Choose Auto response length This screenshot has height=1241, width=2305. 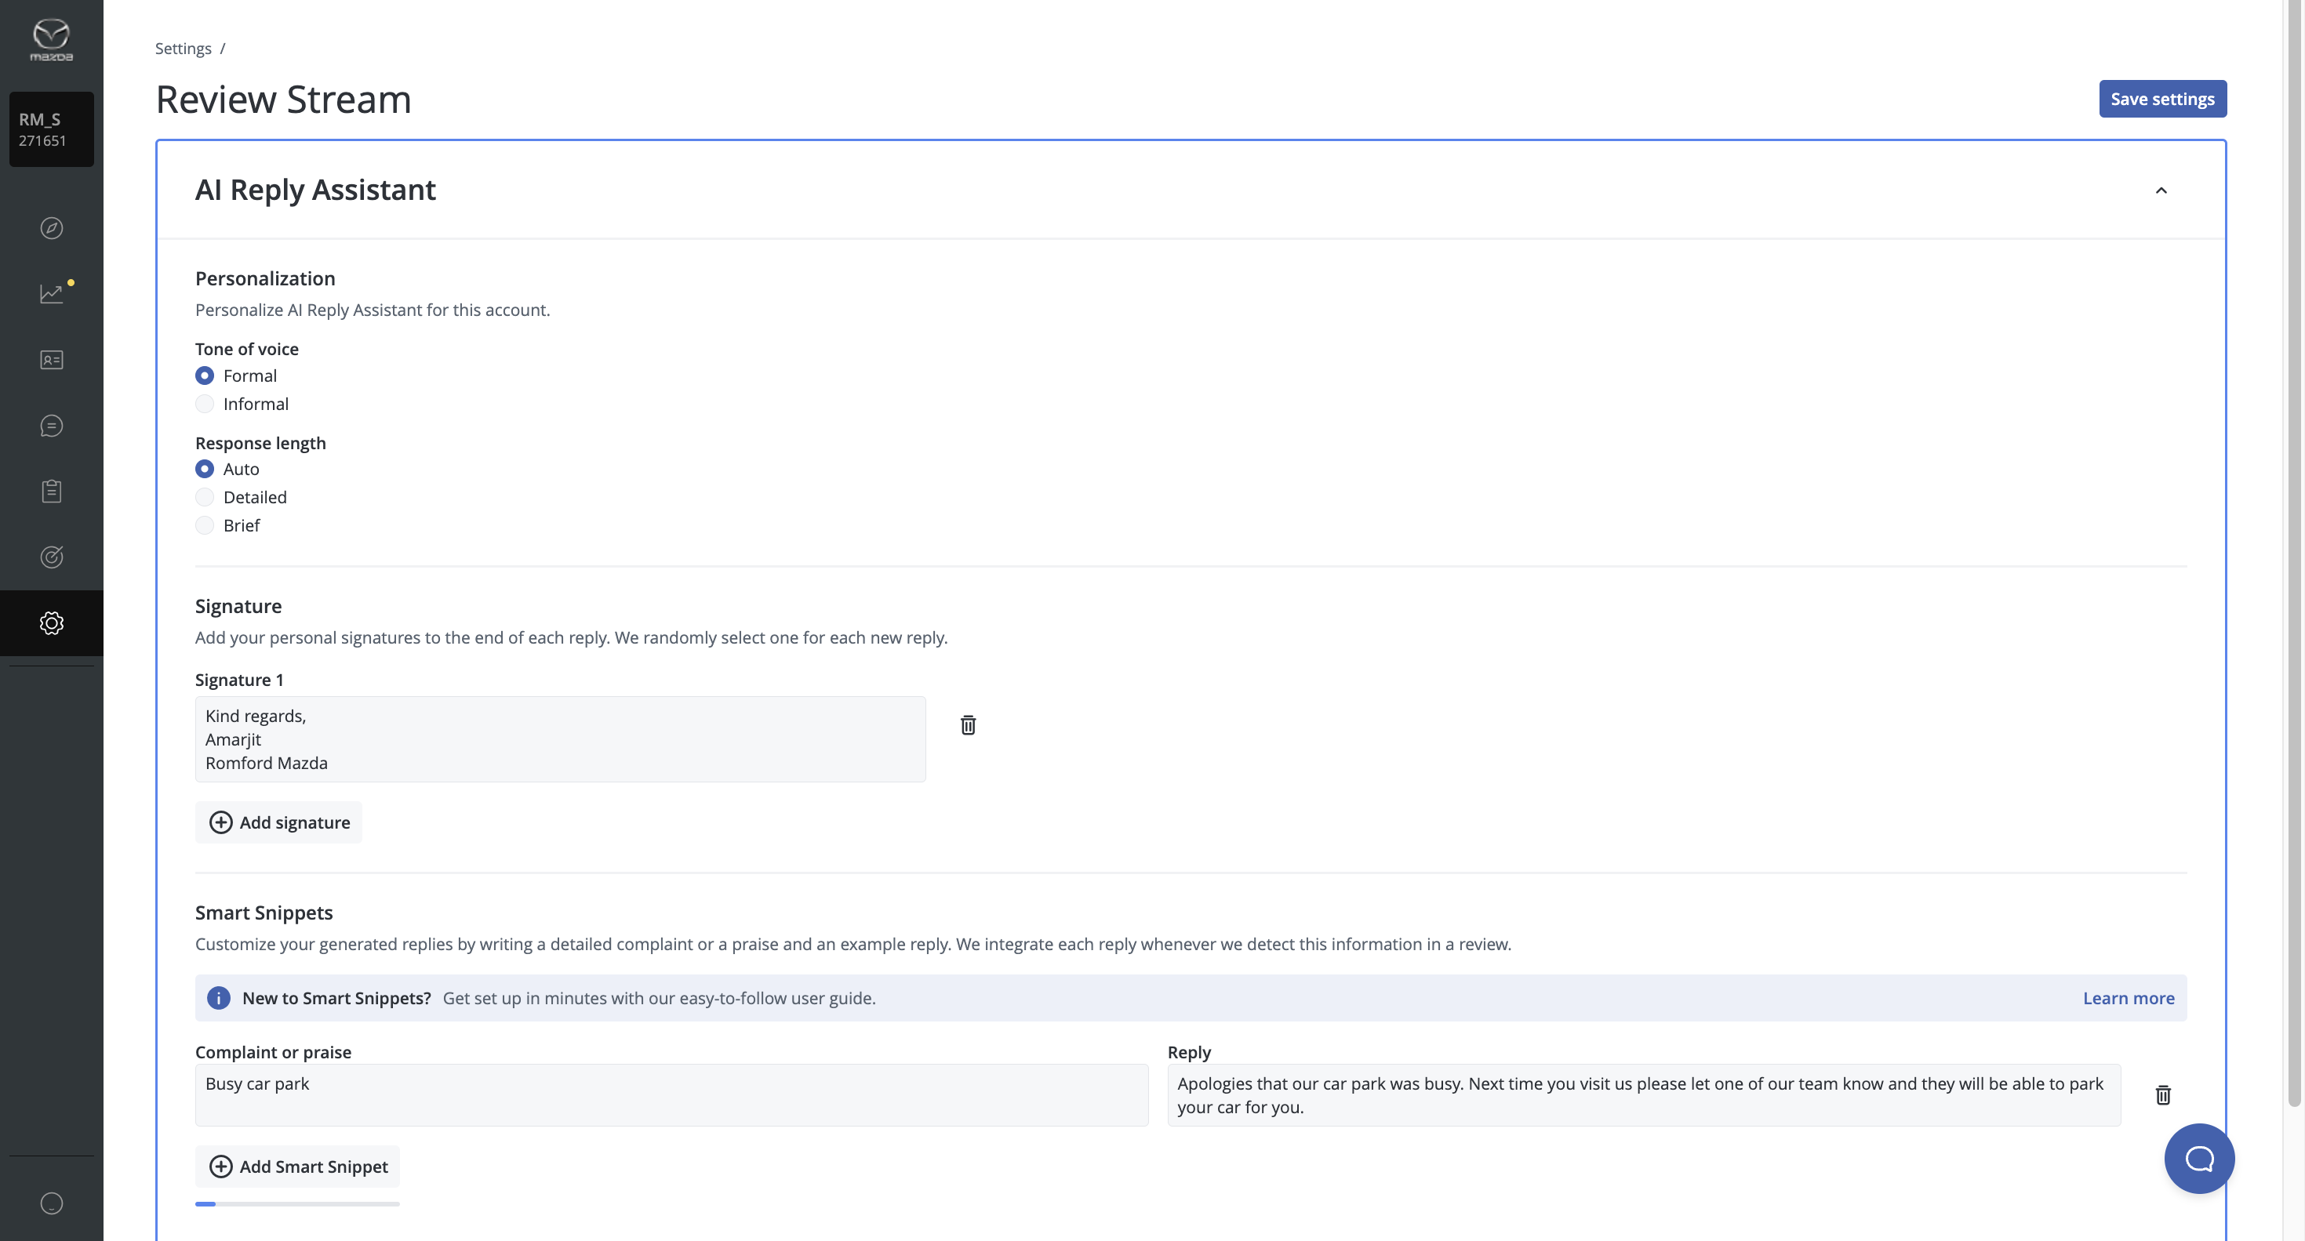coord(204,469)
